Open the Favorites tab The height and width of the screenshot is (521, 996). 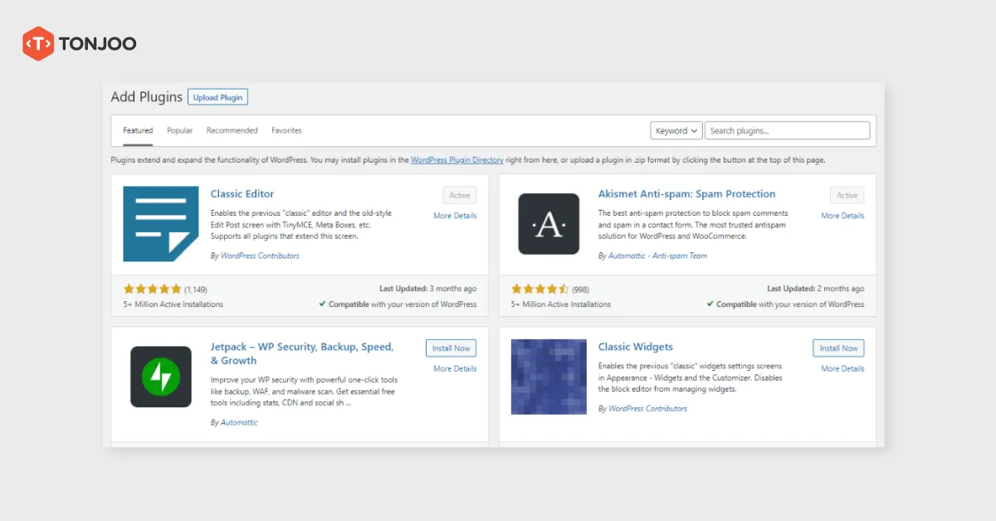(x=286, y=130)
